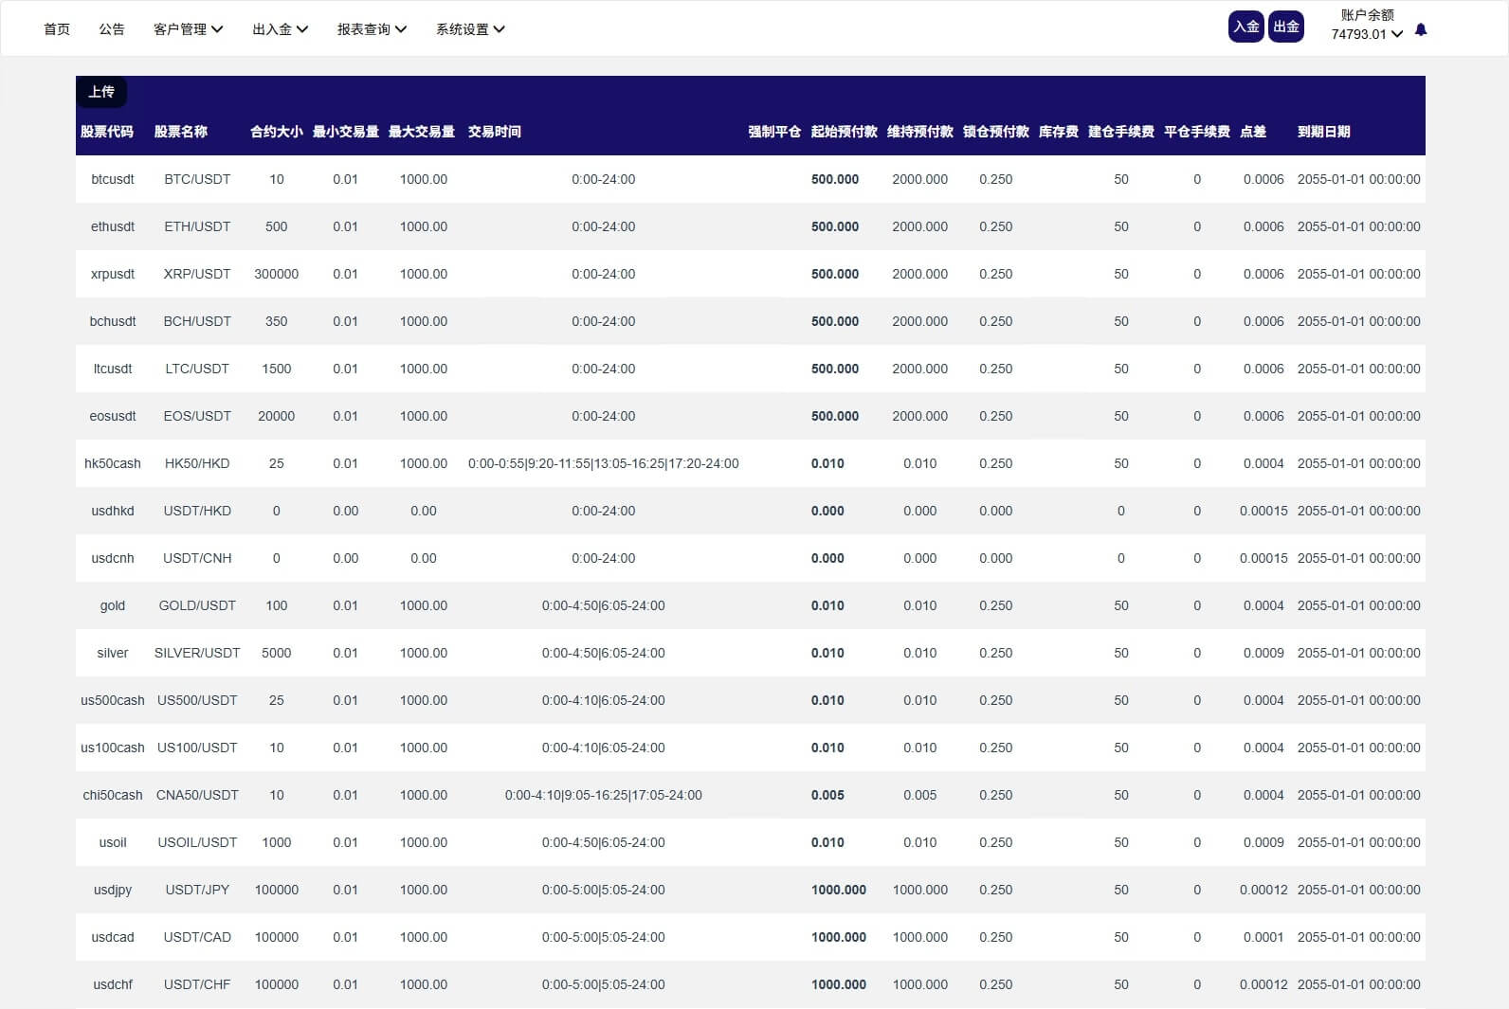The width and height of the screenshot is (1509, 1009).
Task: Click silver spread value 0.0009
Action: [1264, 653]
